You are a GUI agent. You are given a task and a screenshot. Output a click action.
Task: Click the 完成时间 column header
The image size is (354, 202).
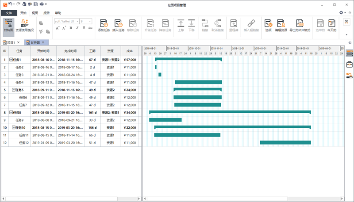tap(70, 51)
